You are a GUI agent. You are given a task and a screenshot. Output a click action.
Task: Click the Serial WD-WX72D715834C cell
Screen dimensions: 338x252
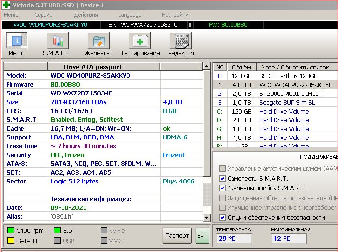104,93
